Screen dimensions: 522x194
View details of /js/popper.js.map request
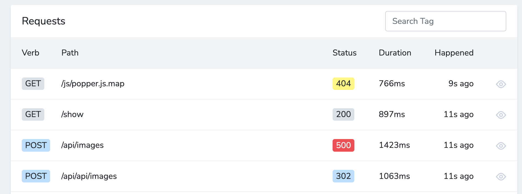tap(501, 84)
